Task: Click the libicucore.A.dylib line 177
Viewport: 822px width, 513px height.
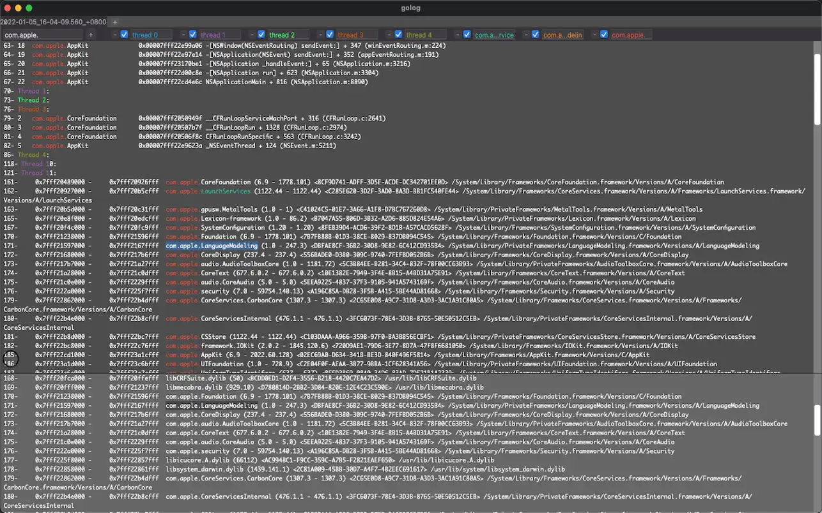Action: coord(249,460)
